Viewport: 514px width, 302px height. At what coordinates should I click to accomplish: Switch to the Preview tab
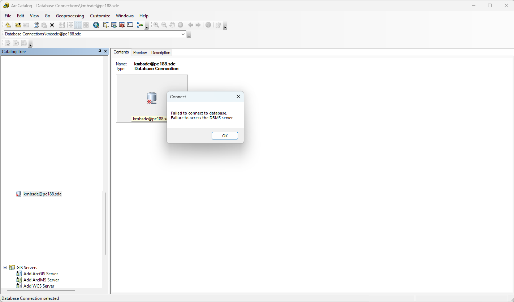pos(140,53)
